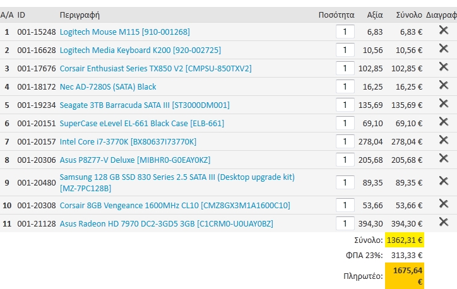Viewport: 457px width, 289px height.
Task: Open Logitech Media Keyboard K200 link
Action: 140,50
